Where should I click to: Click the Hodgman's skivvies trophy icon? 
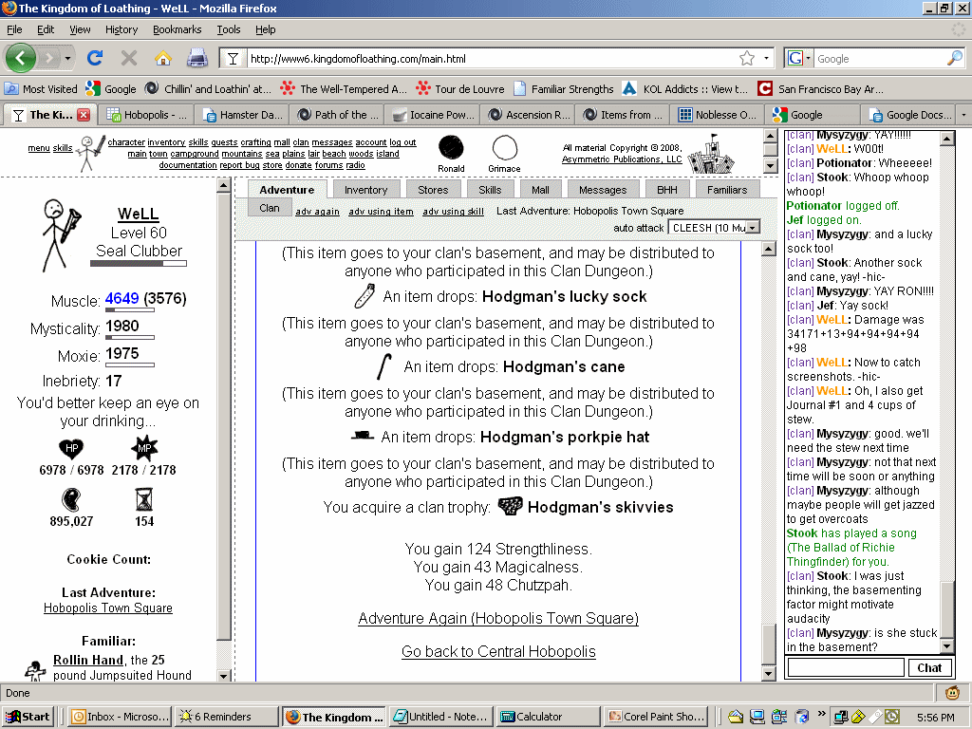[x=510, y=507]
